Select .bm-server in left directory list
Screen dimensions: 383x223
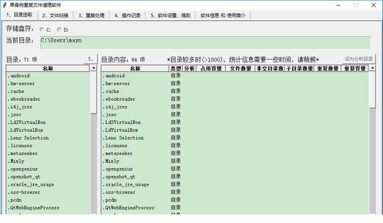point(48,83)
